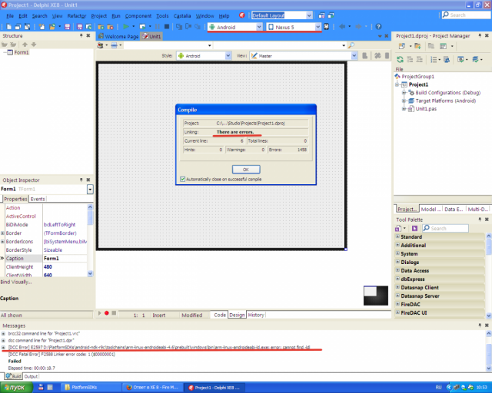492x393 pixels.
Task: Open the Android target platform dropdown
Action: 259,28
